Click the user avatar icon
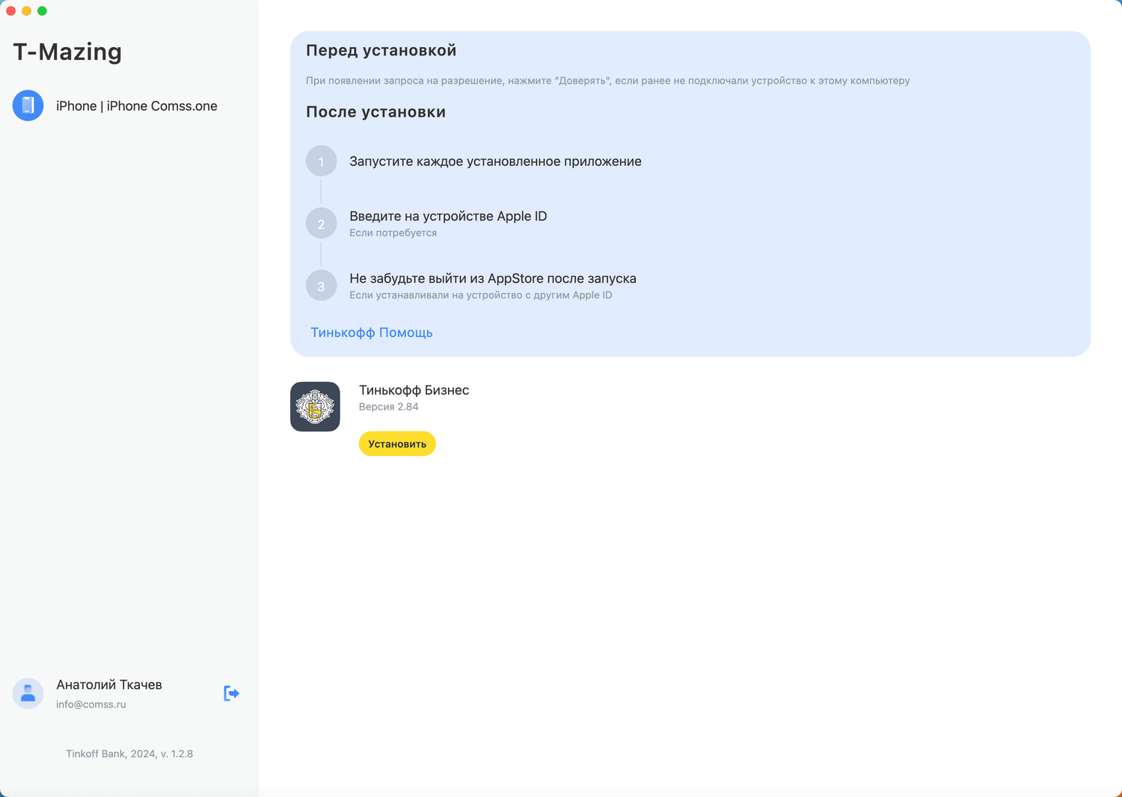The height and width of the screenshot is (797, 1122). pos(28,694)
